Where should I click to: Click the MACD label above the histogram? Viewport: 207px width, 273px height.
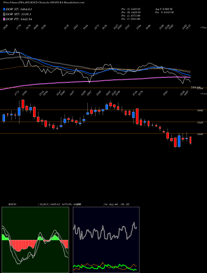pyautogui.click(x=12, y=204)
